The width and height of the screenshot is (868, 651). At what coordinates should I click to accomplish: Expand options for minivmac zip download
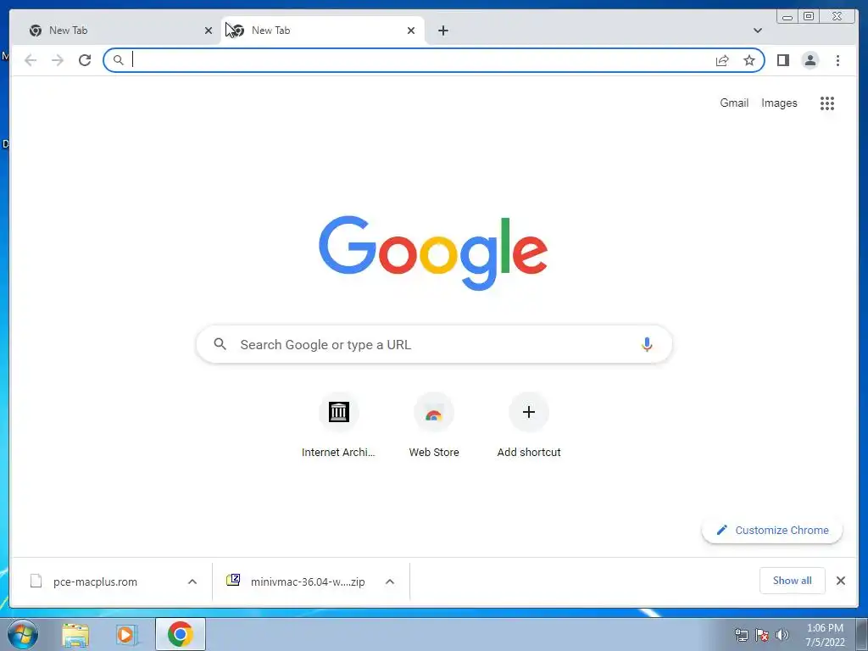point(390,581)
